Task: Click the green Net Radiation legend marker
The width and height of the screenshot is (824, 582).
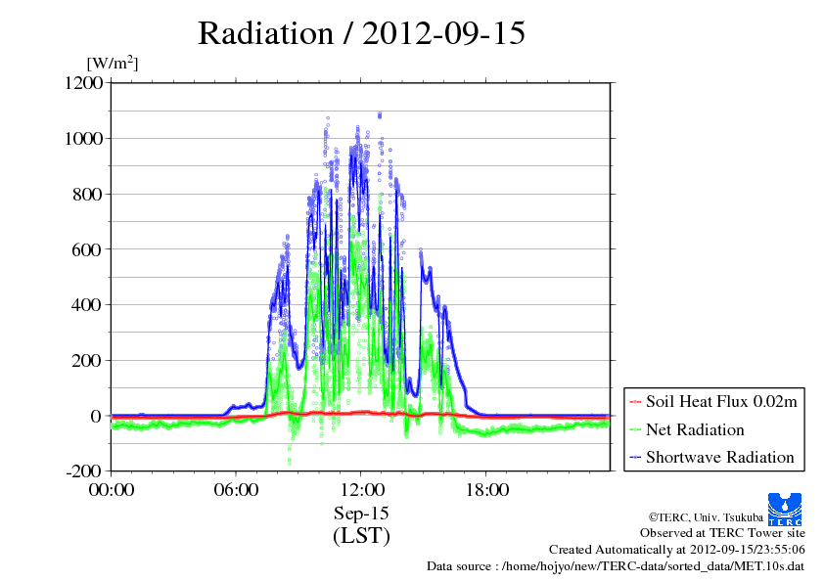Action: click(x=635, y=430)
